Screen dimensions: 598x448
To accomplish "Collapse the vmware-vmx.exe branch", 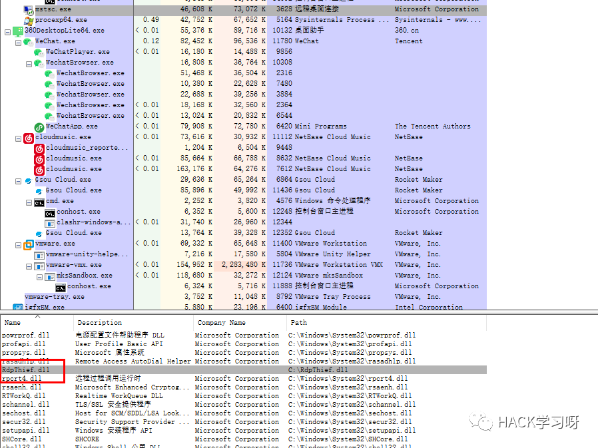I will coord(29,267).
